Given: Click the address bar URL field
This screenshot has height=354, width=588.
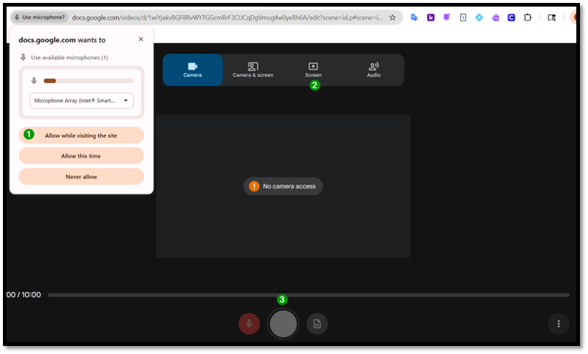Looking at the screenshot, I should [x=227, y=18].
